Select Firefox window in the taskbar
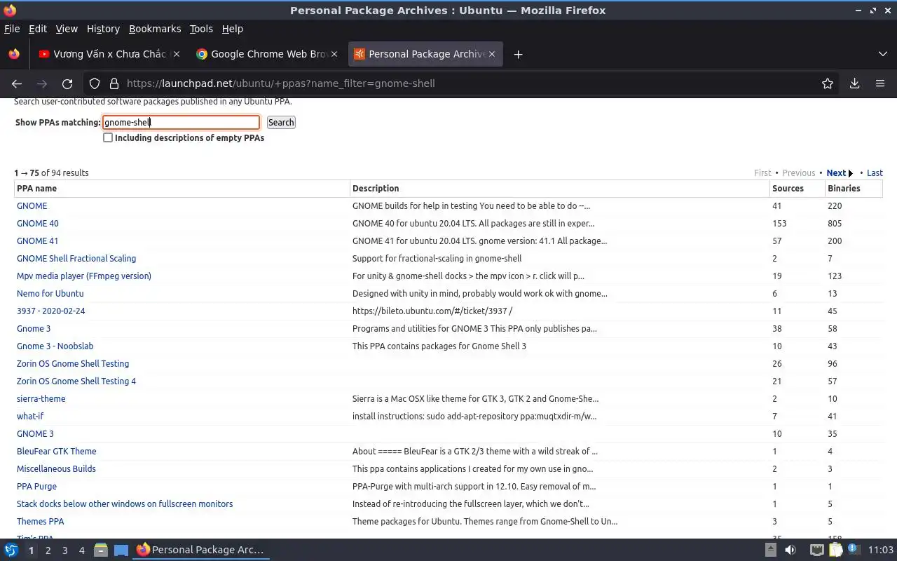Screen dimensions: 897x561 (201, 550)
